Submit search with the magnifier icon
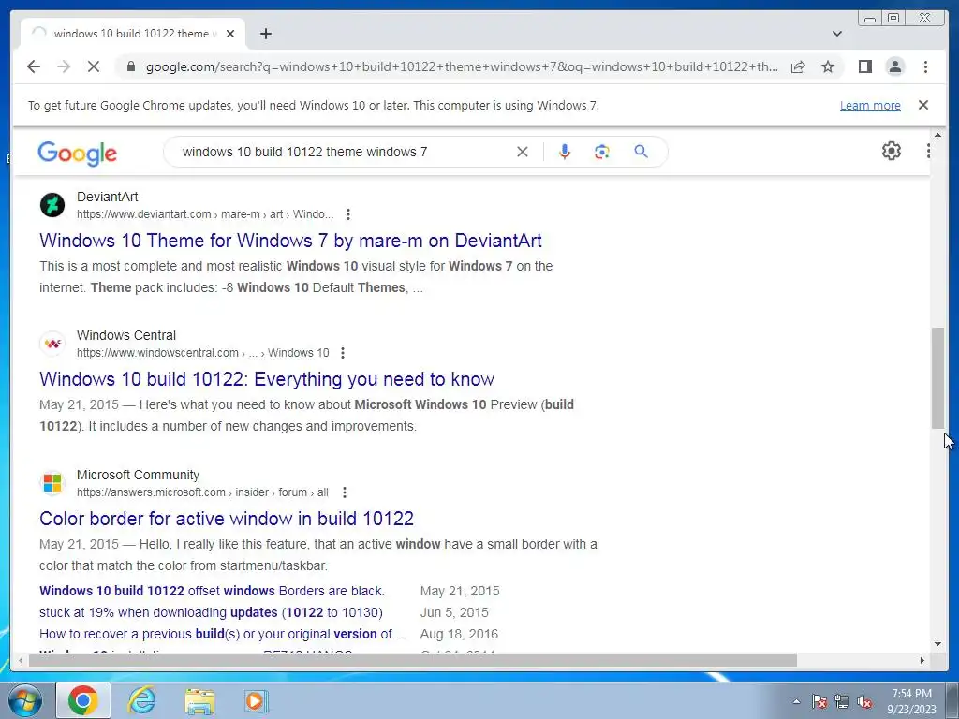Screen dimensions: 959x719 641,152
